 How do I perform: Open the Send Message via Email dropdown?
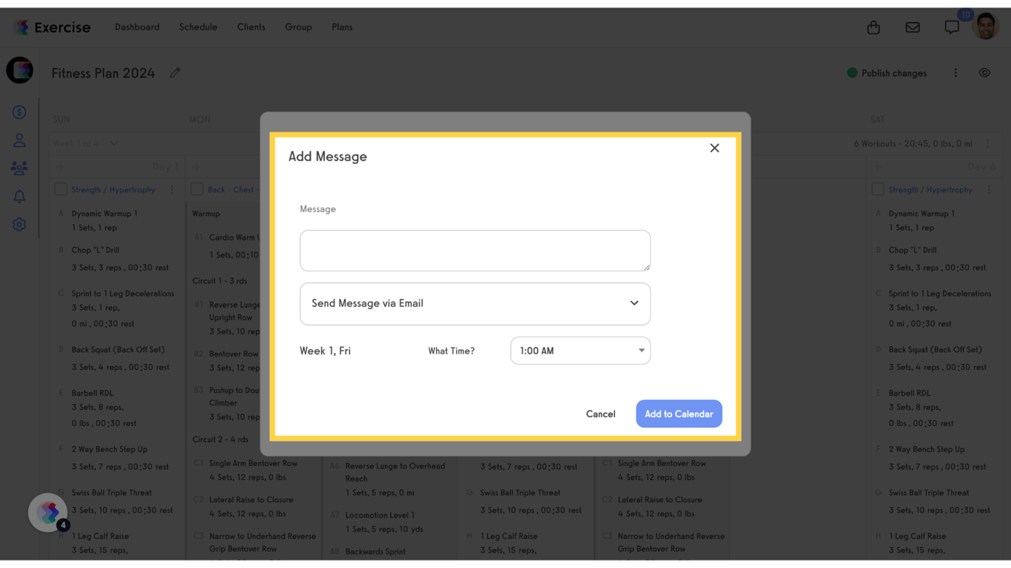474,304
